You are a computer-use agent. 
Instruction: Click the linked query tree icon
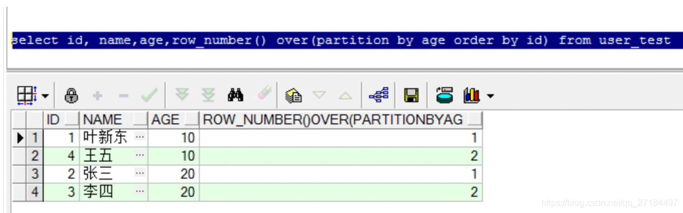378,96
